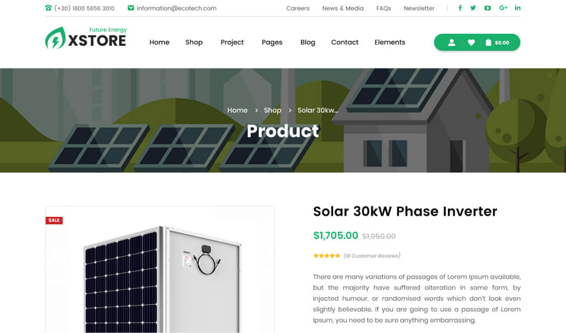Open the shopping cart showing $0.00
Screen dimensions: 566x333
pyautogui.click(x=497, y=43)
